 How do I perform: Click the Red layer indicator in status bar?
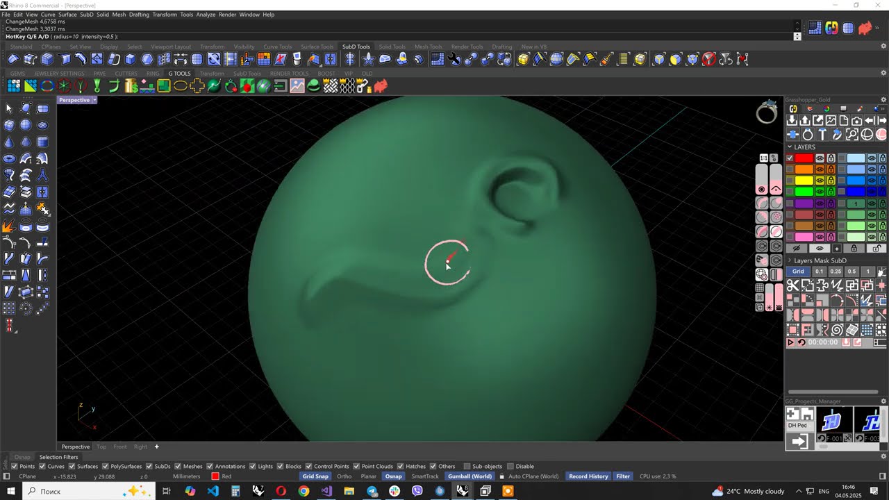click(x=222, y=476)
